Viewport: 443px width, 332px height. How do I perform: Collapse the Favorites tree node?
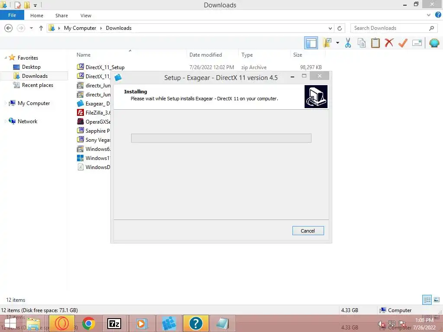pyautogui.click(x=6, y=57)
